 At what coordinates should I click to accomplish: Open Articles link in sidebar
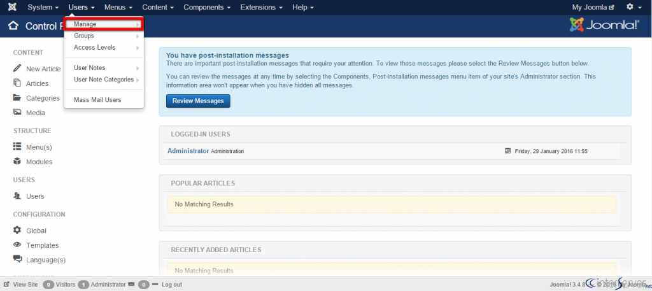coord(38,83)
